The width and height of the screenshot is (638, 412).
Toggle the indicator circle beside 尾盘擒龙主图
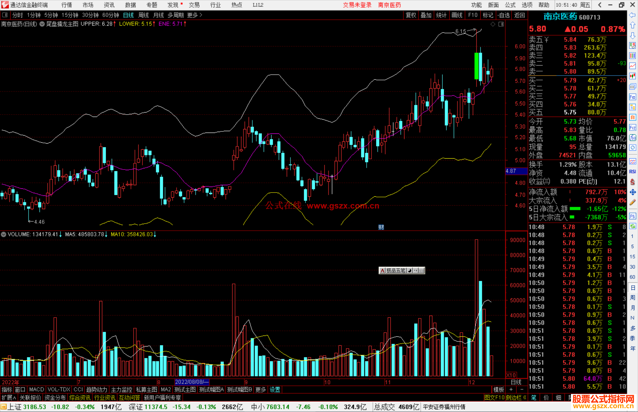(42, 24)
